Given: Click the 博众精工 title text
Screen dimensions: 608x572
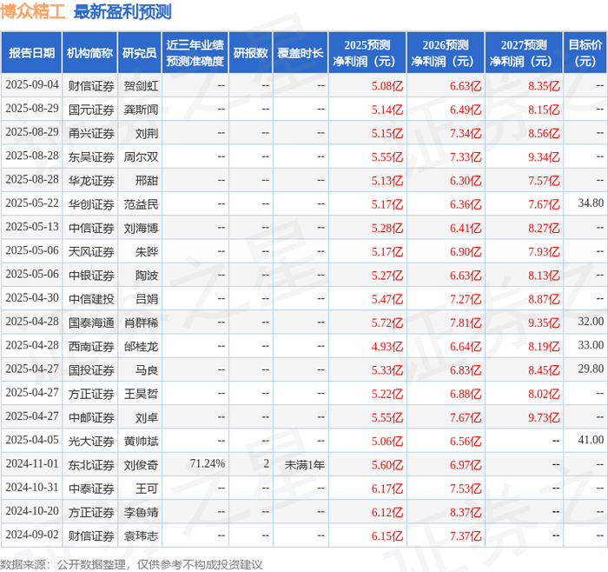Looking at the screenshot, I should (33, 11).
